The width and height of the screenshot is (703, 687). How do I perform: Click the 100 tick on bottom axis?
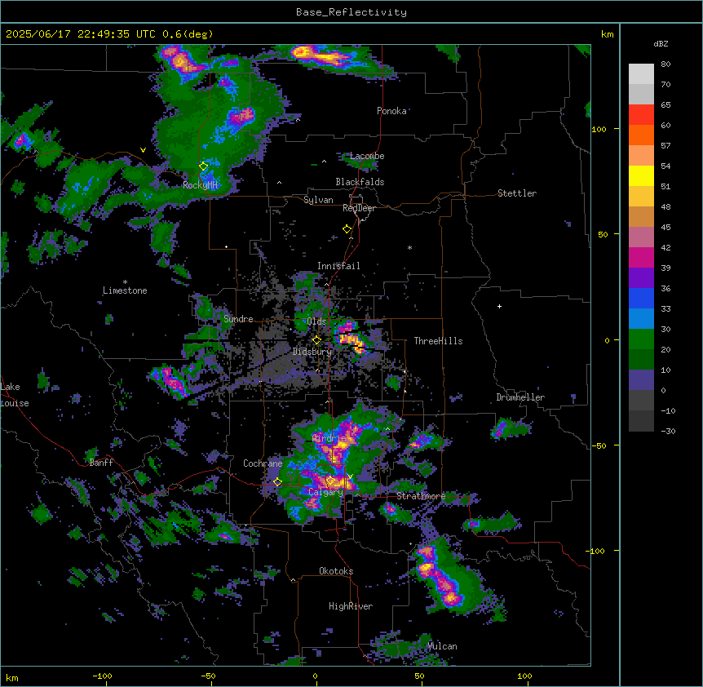(524, 676)
